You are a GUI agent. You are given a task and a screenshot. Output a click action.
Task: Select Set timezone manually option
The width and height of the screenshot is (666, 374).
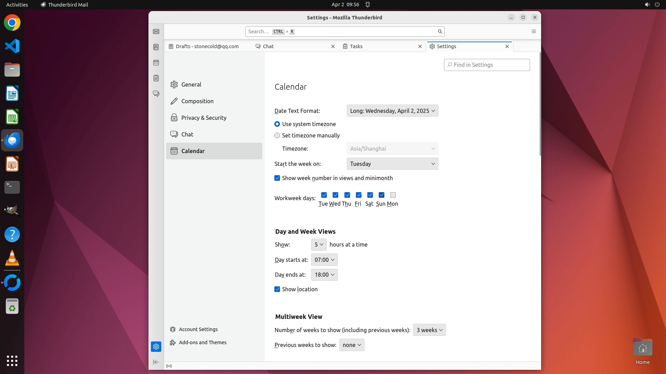coord(277,136)
